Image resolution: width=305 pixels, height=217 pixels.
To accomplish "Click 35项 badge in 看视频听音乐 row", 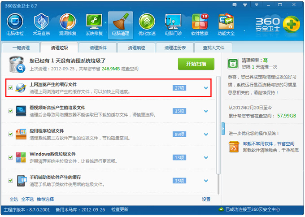I will coord(179,111).
